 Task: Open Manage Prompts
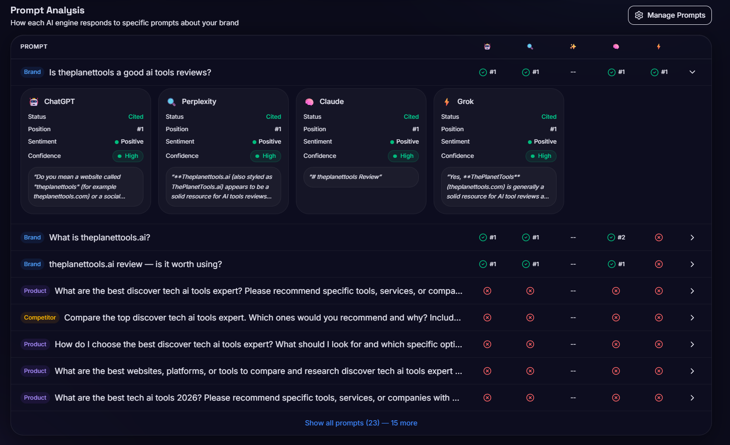(x=669, y=15)
